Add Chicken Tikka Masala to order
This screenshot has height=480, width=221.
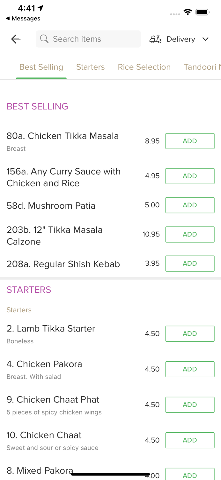click(x=190, y=141)
